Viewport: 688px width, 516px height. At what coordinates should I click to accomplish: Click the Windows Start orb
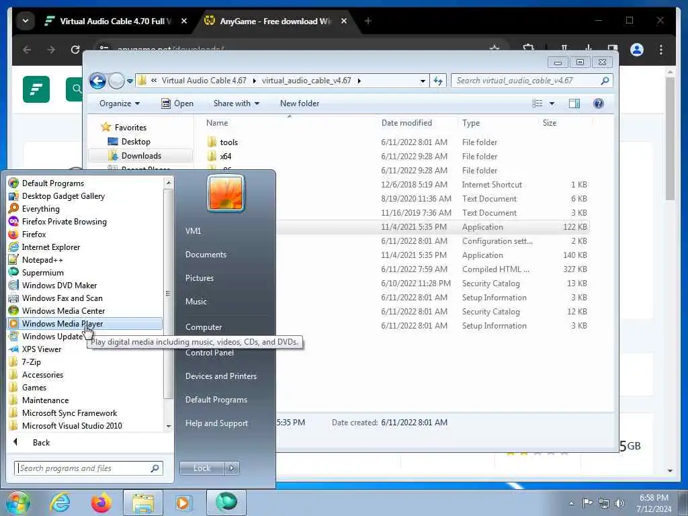(x=18, y=503)
